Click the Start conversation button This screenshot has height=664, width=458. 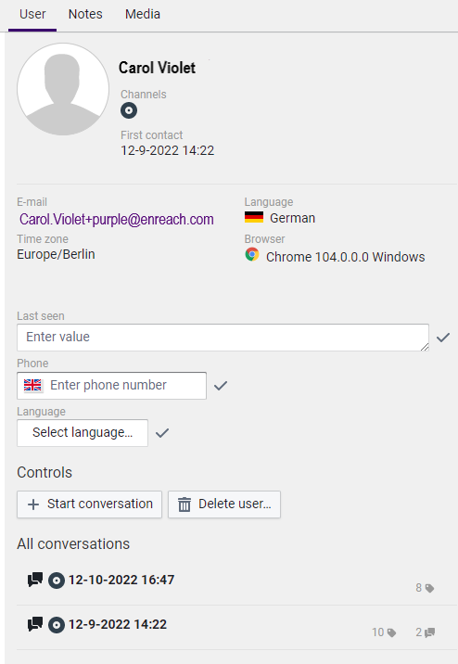point(89,504)
